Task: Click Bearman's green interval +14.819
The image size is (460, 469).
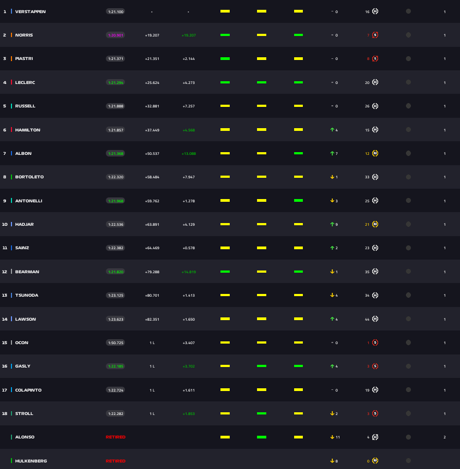Action: [189, 272]
